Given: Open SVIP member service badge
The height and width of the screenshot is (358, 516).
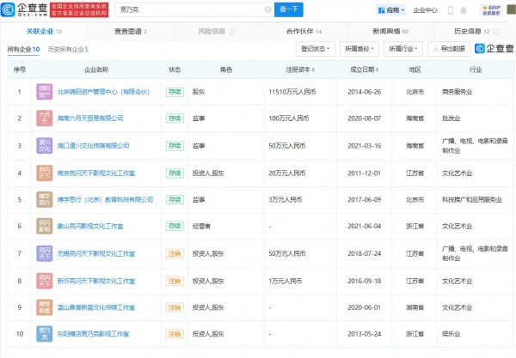Looking at the screenshot, I should (x=490, y=11).
